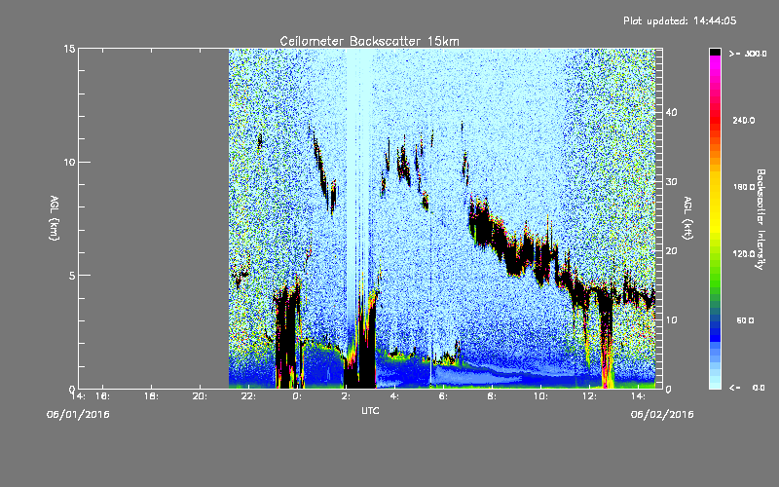Click the '0:' time tick label
Viewport: 779px width, 487px height.
297,396
